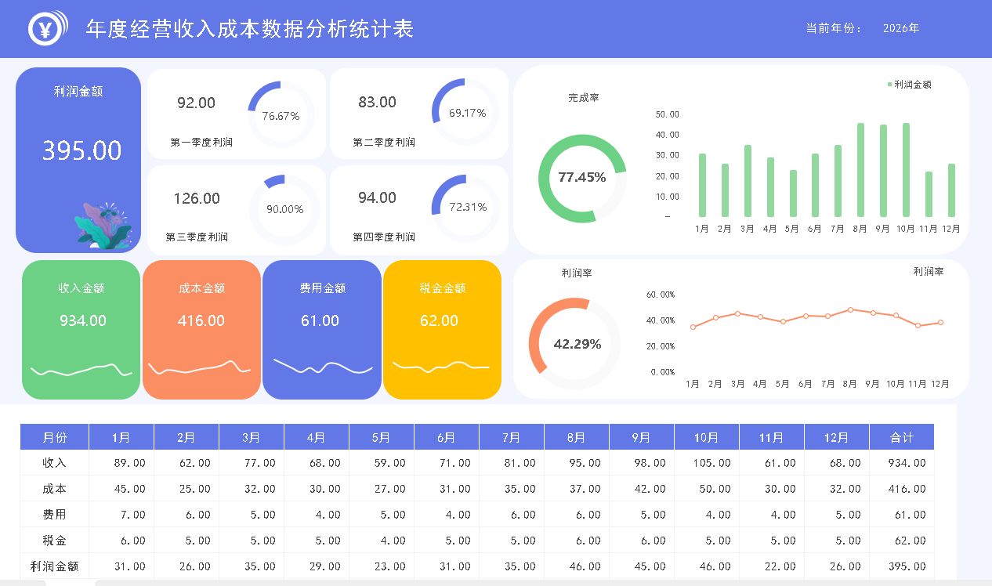
Task: Select the second quarter 69.17% donut chart
Action: coord(465,112)
